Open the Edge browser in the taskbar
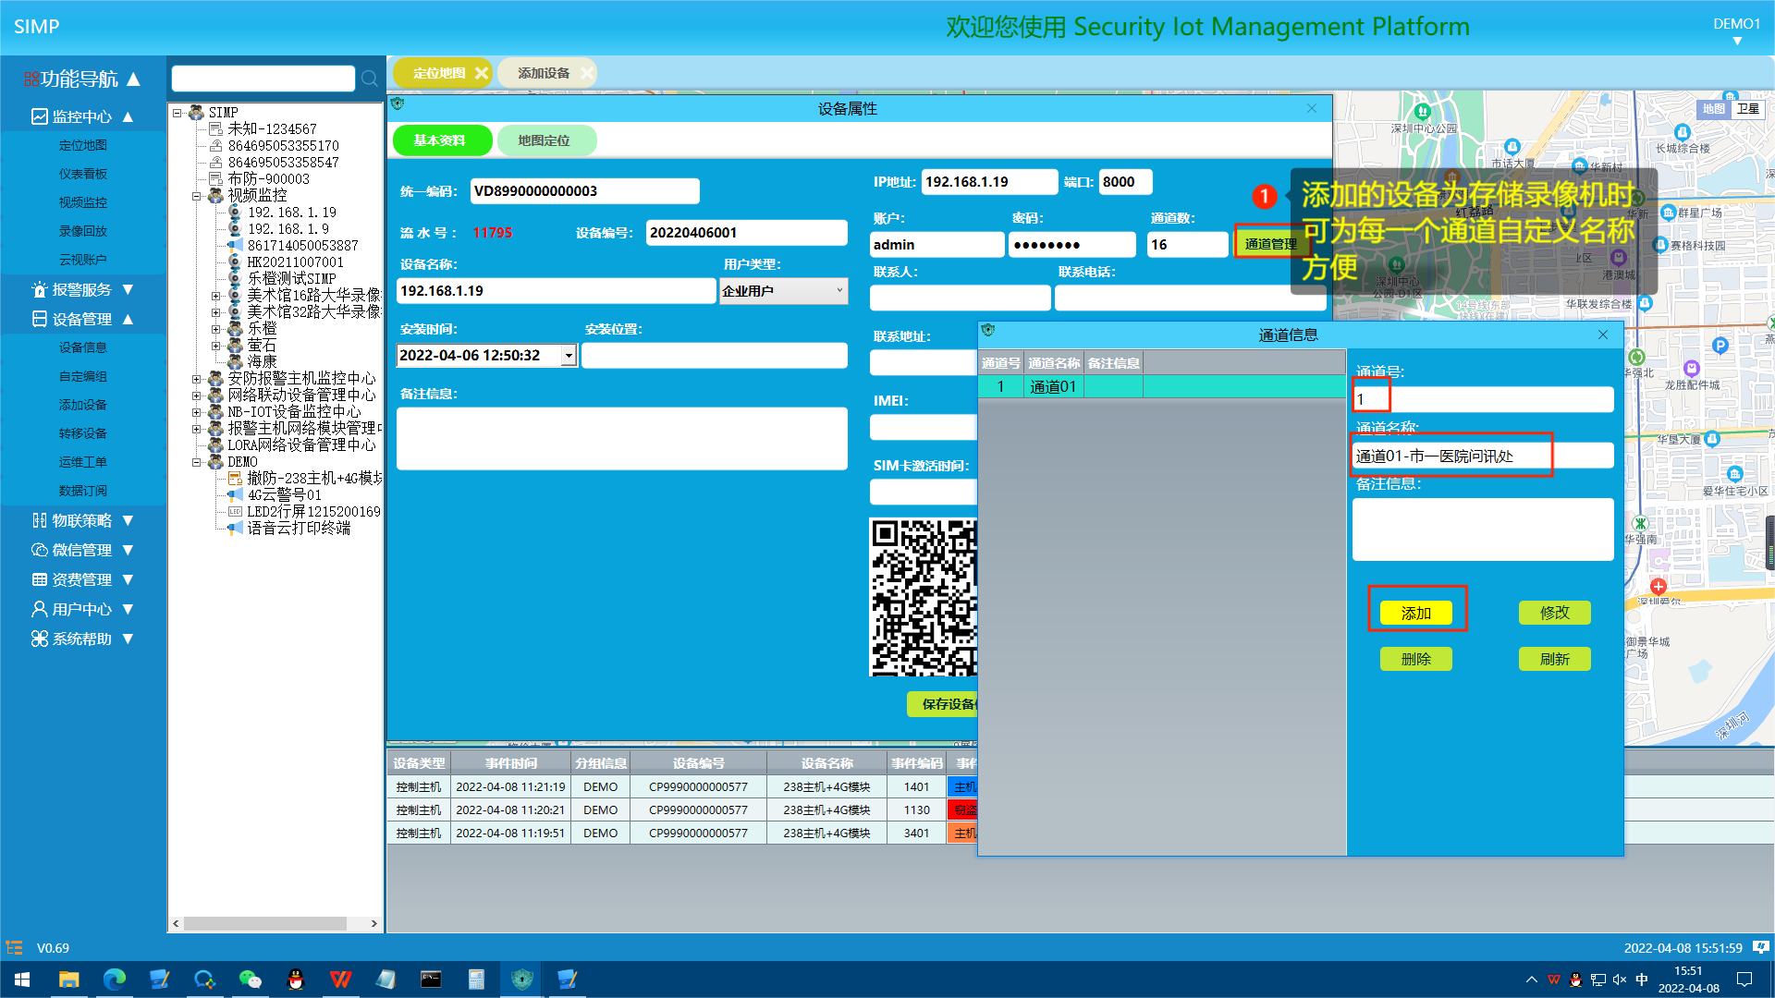 pyautogui.click(x=115, y=980)
